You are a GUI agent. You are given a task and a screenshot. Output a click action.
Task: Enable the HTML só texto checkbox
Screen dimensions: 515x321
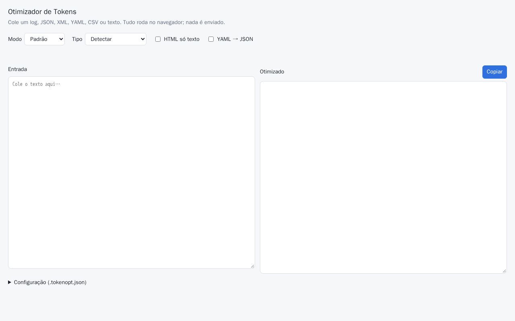pos(158,39)
